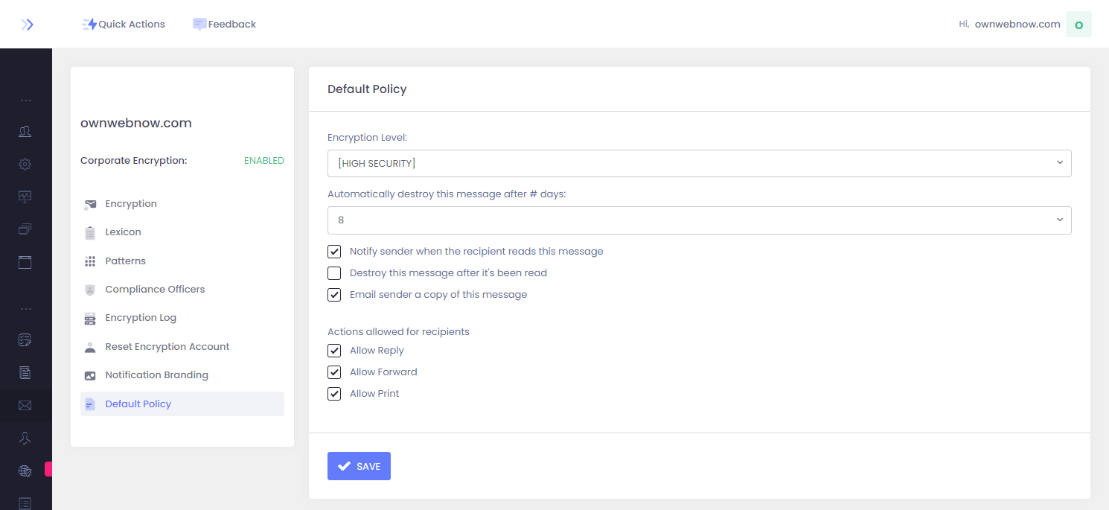Toggle the Allow Forward checkbox

[x=334, y=372]
